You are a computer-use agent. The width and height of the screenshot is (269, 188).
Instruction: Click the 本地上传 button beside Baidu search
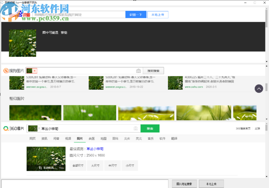(158, 15)
